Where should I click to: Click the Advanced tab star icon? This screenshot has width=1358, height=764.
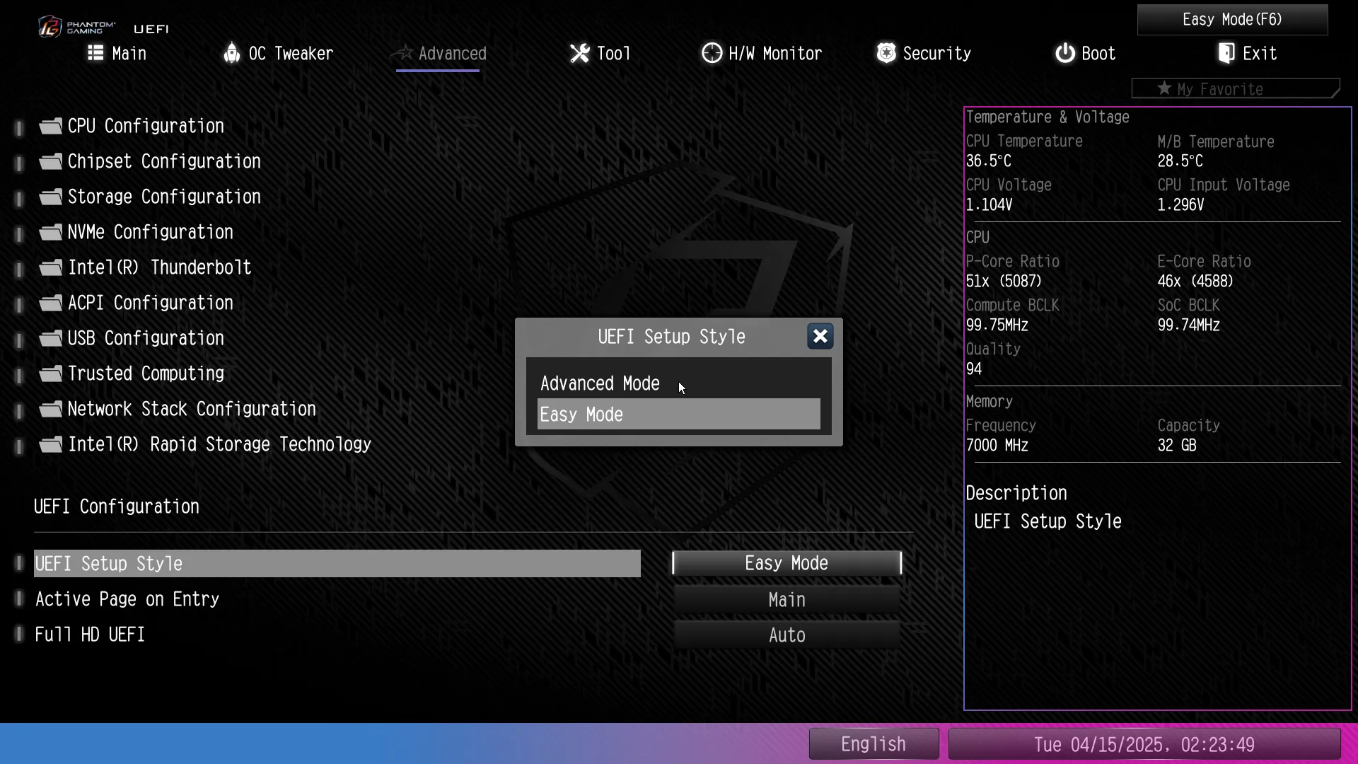(403, 52)
